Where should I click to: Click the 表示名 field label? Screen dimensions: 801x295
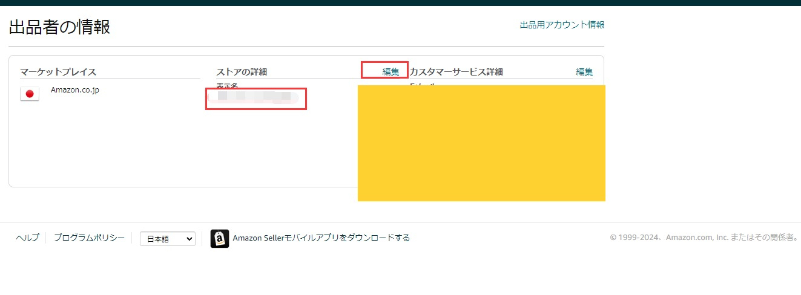(227, 86)
